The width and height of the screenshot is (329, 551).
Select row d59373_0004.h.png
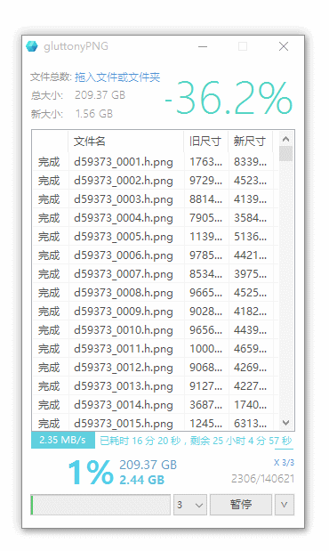pos(156,217)
